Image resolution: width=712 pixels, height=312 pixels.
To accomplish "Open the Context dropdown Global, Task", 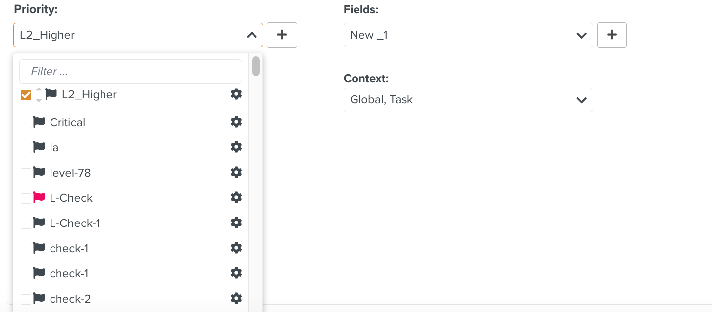I will coord(581,100).
